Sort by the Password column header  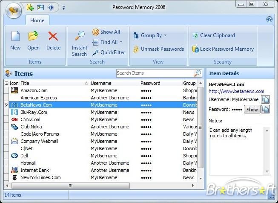pos(161,83)
